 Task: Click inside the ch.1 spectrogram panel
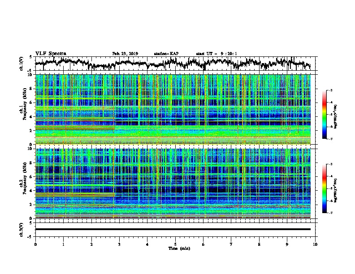coord(173,109)
